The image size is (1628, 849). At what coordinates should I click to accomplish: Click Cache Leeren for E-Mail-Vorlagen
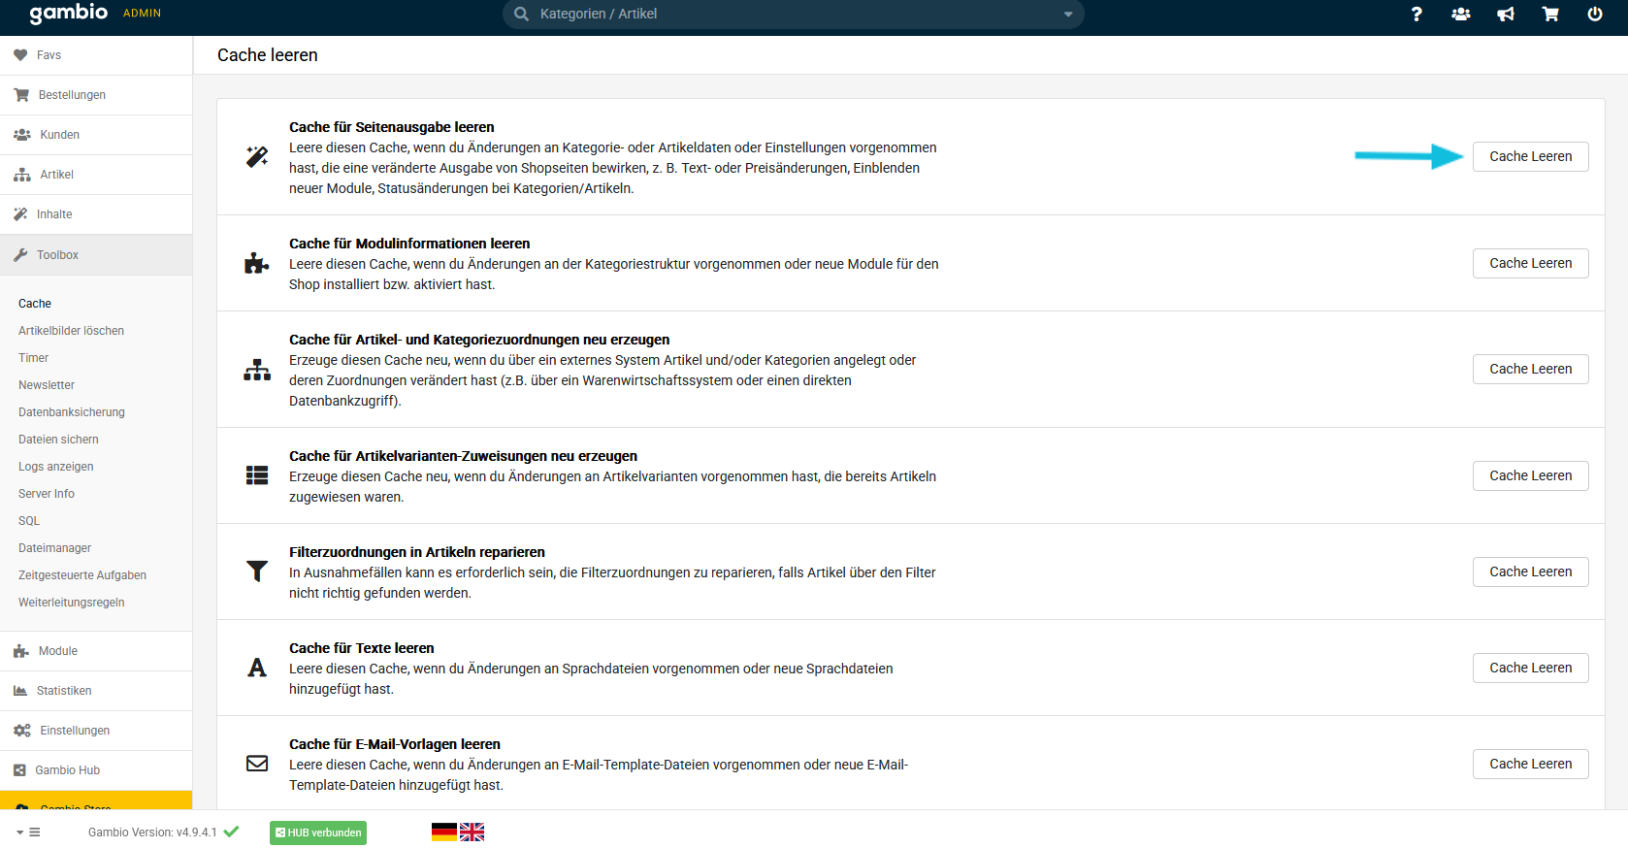[x=1530, y=764]
